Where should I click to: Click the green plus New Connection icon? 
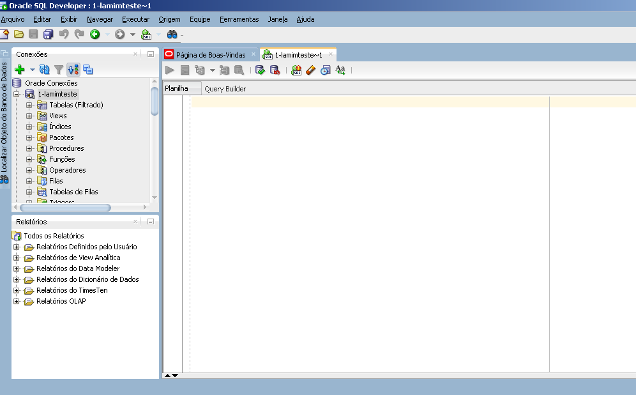(19, 70)
